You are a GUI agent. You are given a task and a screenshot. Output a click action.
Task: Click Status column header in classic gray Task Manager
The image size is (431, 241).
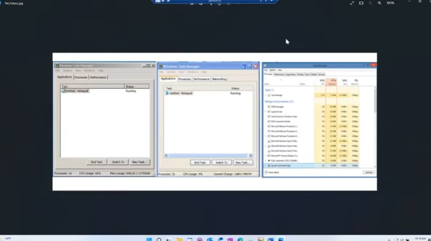coord(137,86)
